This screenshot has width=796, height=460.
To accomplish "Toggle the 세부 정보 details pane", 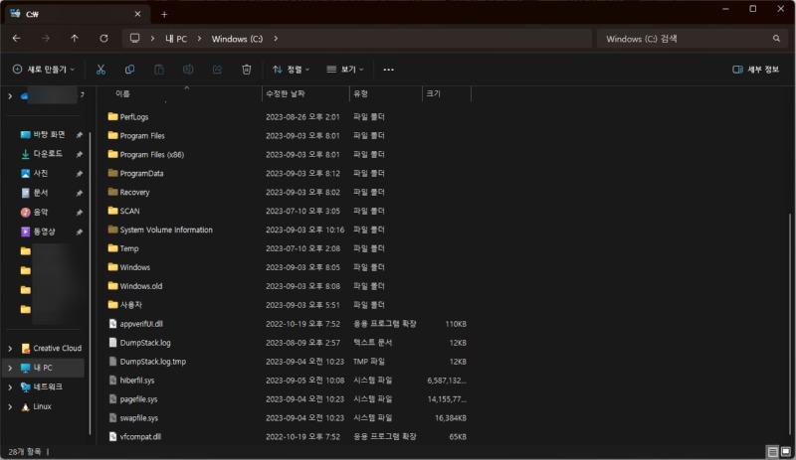I will click(x=755, y=70).
